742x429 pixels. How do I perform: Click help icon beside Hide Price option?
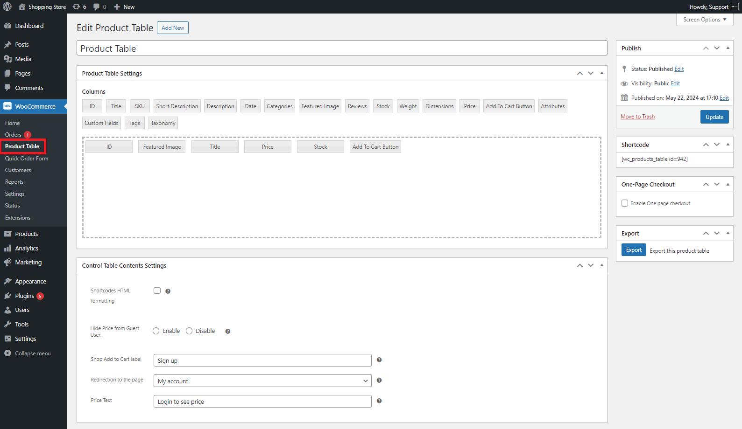tap(228, 332)
